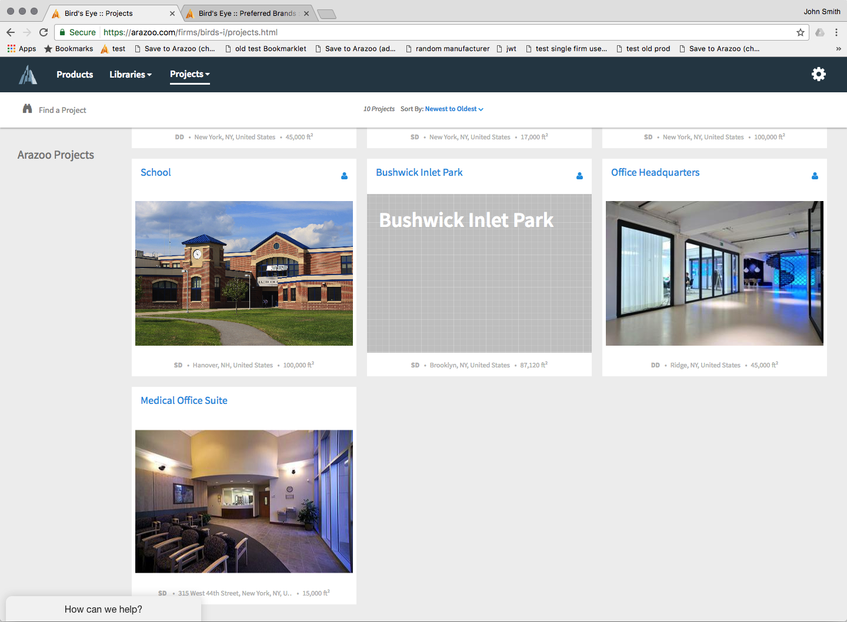
Task: Click the person icon on Bushwick Inlet Park
Action: click(579, 176)
